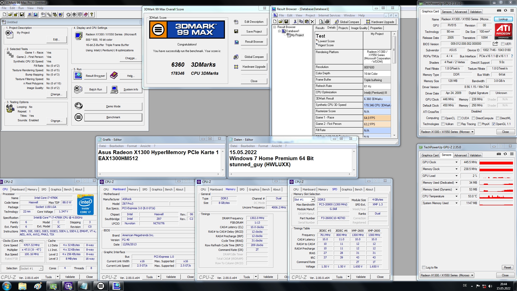Click the Batch Run button
Image resolution: width=517 pixels, height=291 pixels.
click(95, 89)
